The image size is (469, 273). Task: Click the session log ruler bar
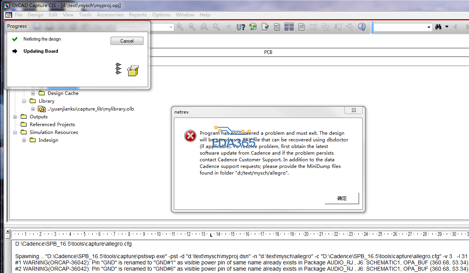240,234
